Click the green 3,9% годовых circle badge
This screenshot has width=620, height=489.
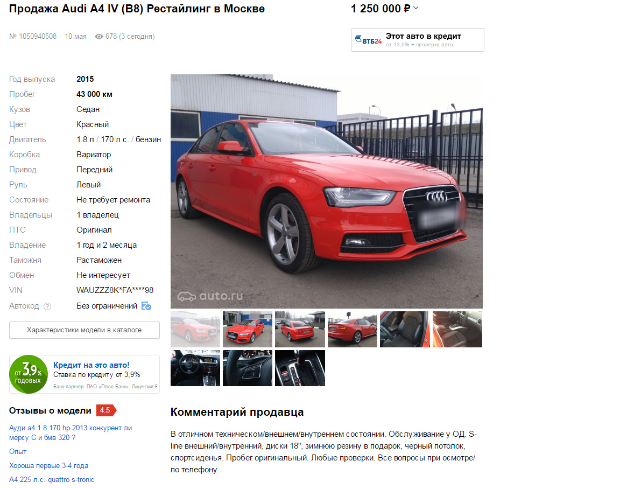pos(28,374)
